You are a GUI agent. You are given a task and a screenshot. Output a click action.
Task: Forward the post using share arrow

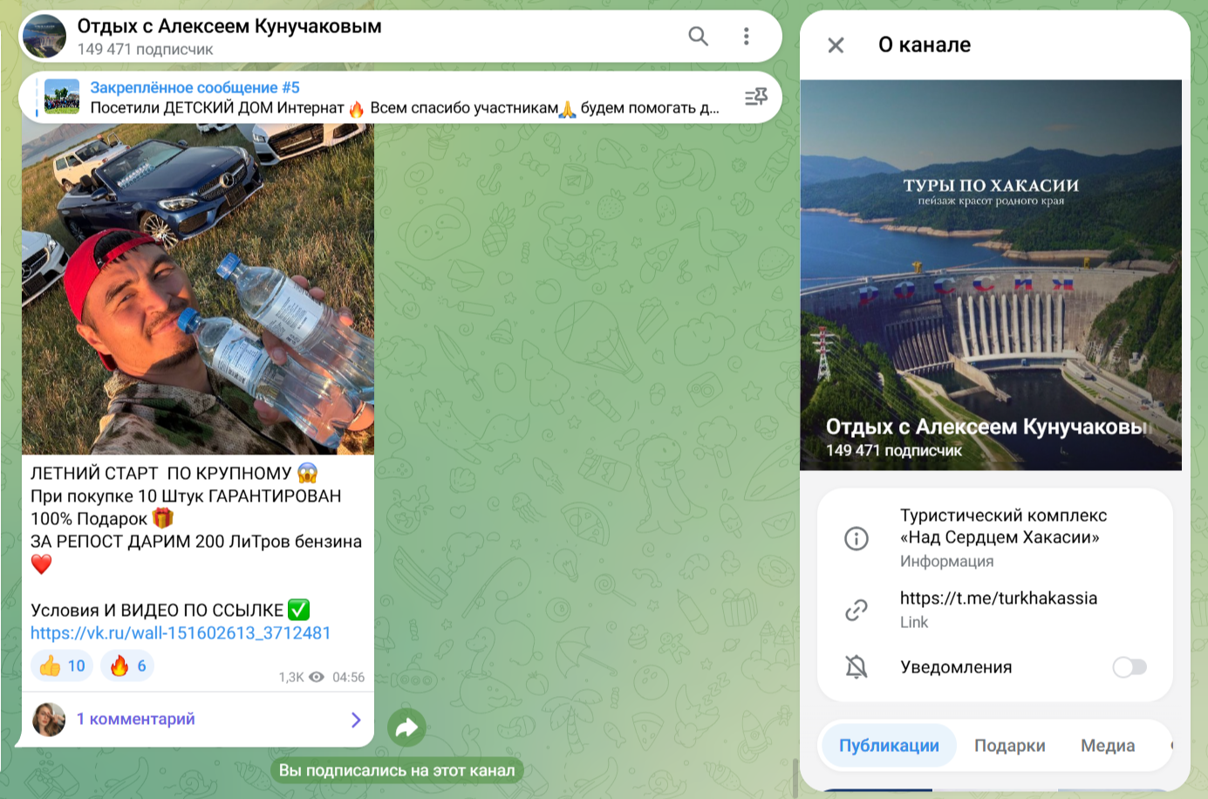(406, 727)
